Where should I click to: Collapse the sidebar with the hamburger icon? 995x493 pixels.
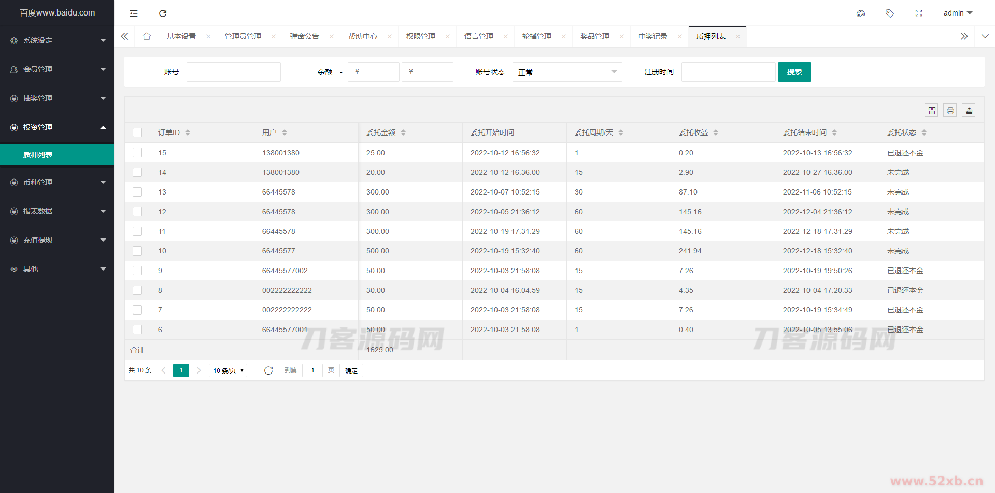134,13
